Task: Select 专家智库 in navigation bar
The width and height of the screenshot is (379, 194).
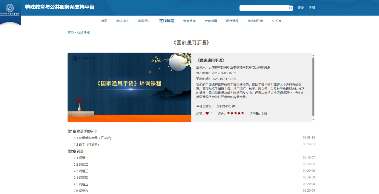Action: coord(189,21)
